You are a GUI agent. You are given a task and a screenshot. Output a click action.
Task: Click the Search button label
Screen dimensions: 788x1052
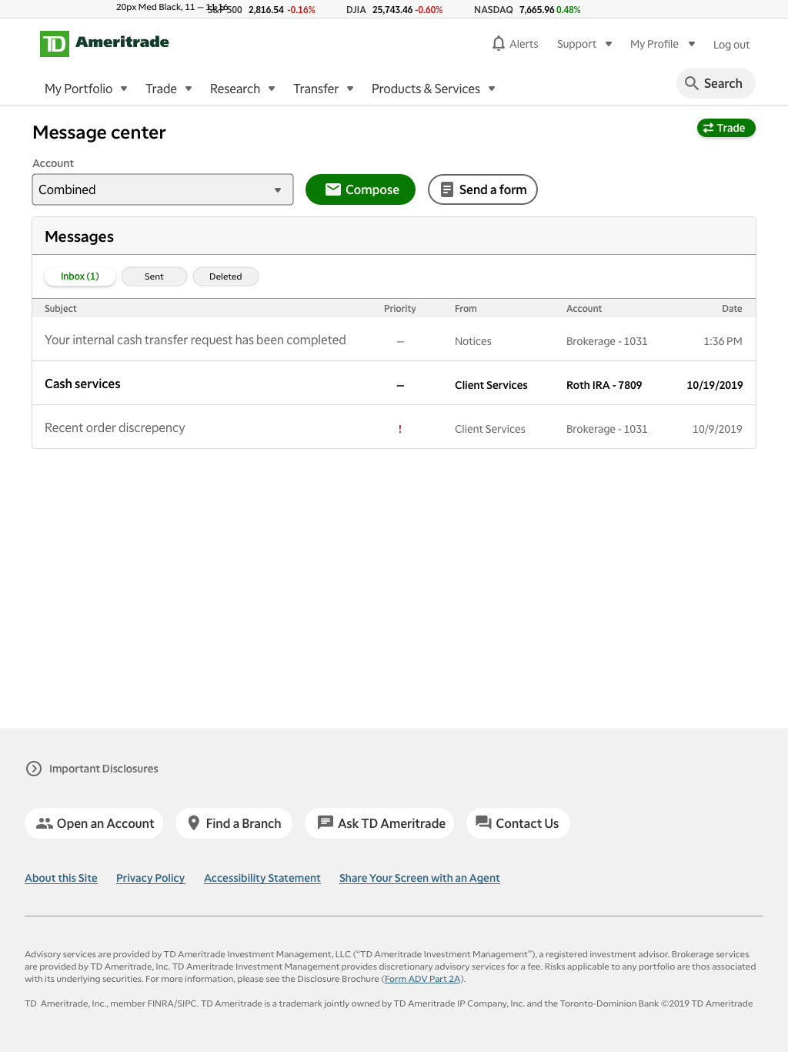(723, 83)
